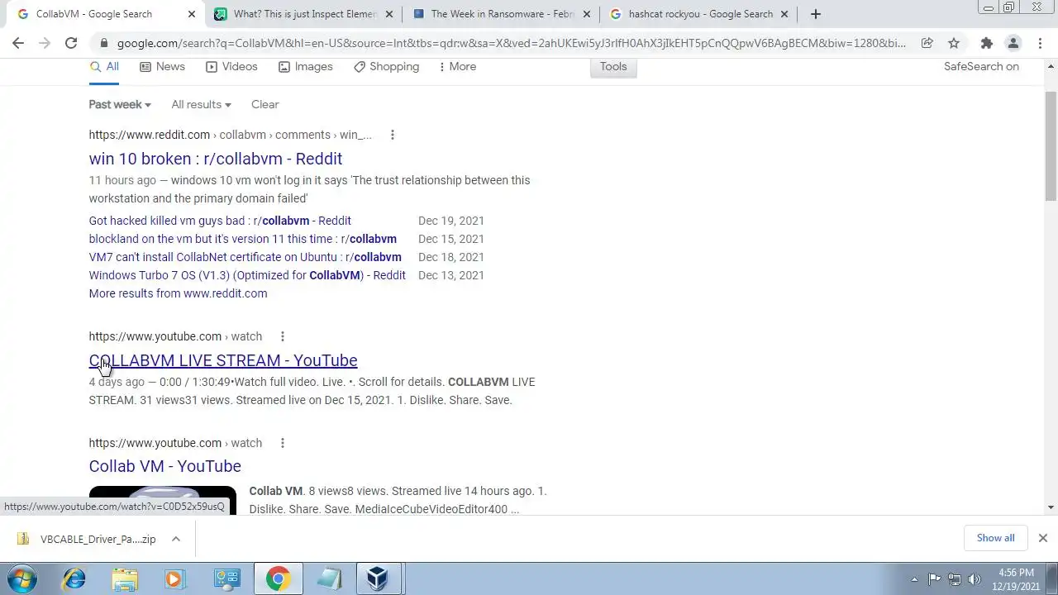Open VirtualBox from the taskbar
Viewport: 1058px width, 595px height.
379,579
